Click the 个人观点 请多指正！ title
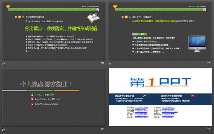The width and height of the screenshot is (214, 134). pos(46,84)
